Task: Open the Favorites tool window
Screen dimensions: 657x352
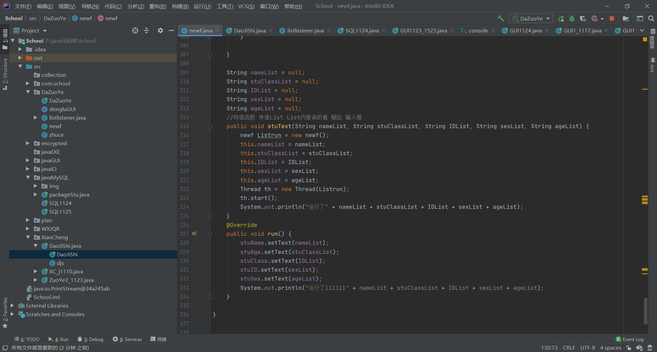Action: pos(5,313)
